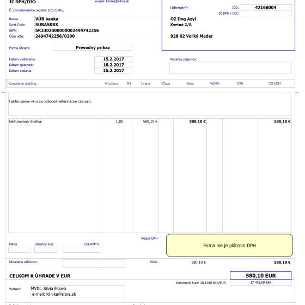Image resolution: width=305 pixels, height=305 pixels.
Task: Click the Zľava column header
Action: (x=166, y=84)
